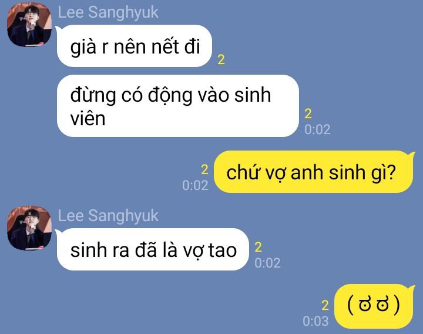Click the 0:02 timestamp beside 'đừng có động vào sinh viên'
Viewport: 423px width, 334px height.
pos(317,129)
